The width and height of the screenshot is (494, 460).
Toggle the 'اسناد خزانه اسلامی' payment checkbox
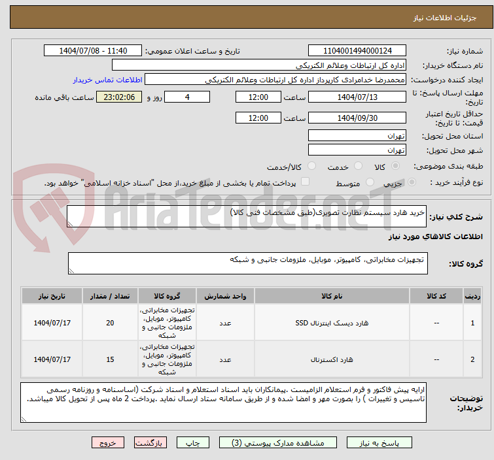point(305,182)
